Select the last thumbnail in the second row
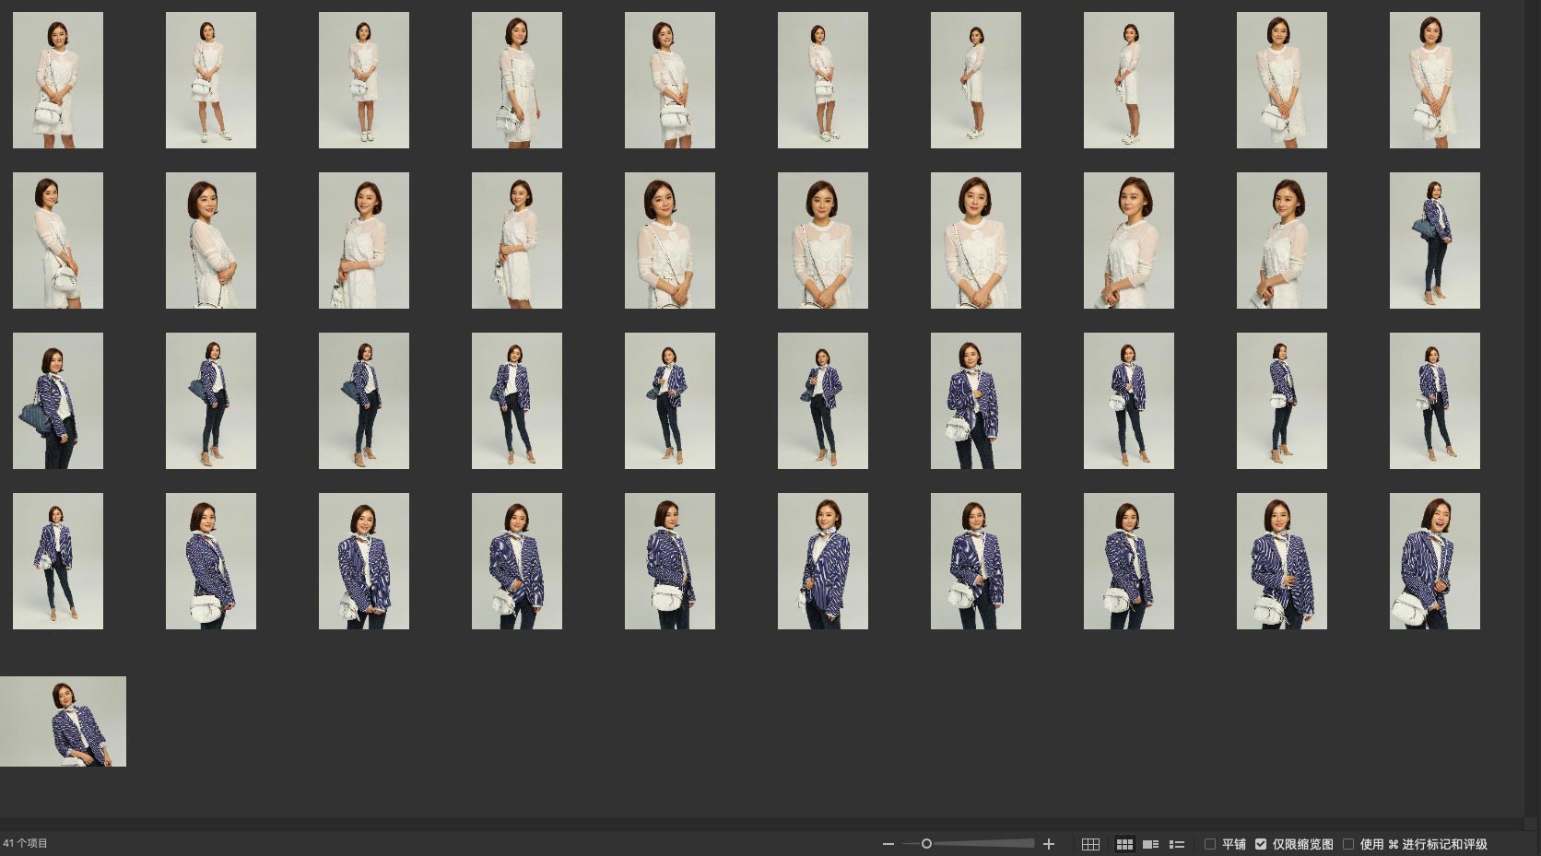The height and width of the screenshot is (856, 1541). (1434, 240)
